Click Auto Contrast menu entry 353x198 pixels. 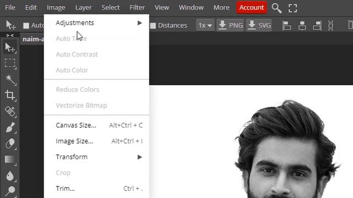pos(97,54)
